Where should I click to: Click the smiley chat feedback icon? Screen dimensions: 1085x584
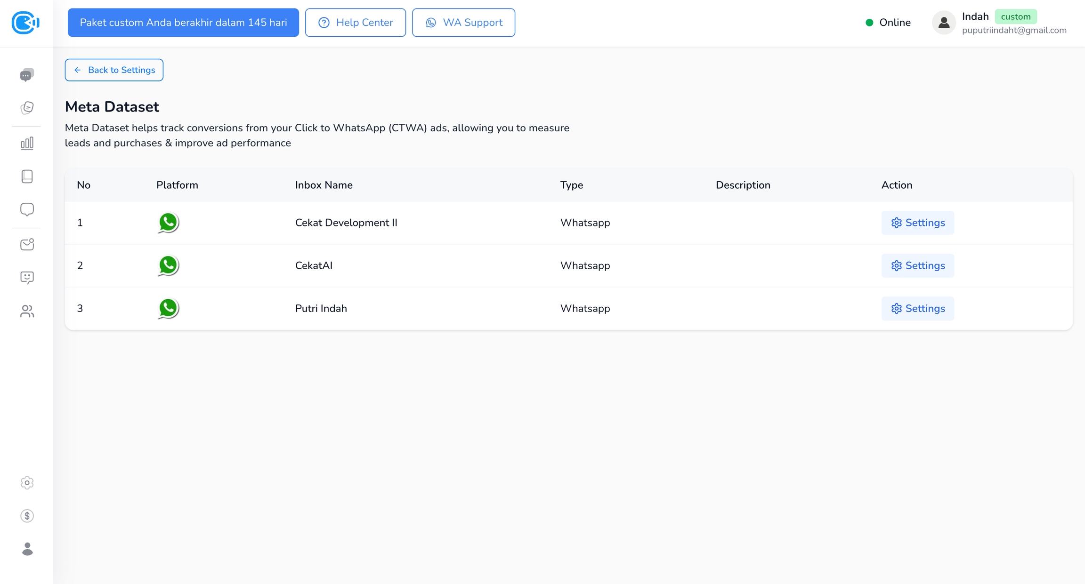point(27,278)
